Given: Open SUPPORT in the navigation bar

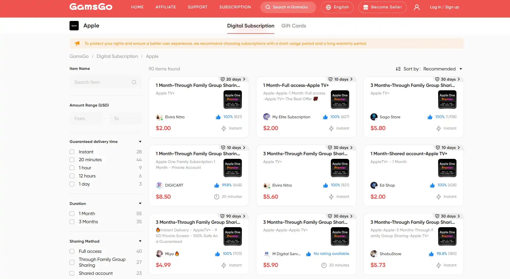Looking at the screenshot, I should (x=198, y=7).
